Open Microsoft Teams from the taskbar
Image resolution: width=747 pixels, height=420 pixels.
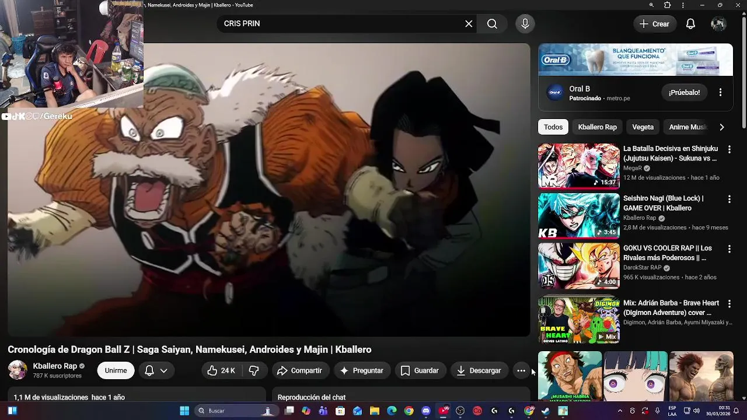(x=323, y=411)
